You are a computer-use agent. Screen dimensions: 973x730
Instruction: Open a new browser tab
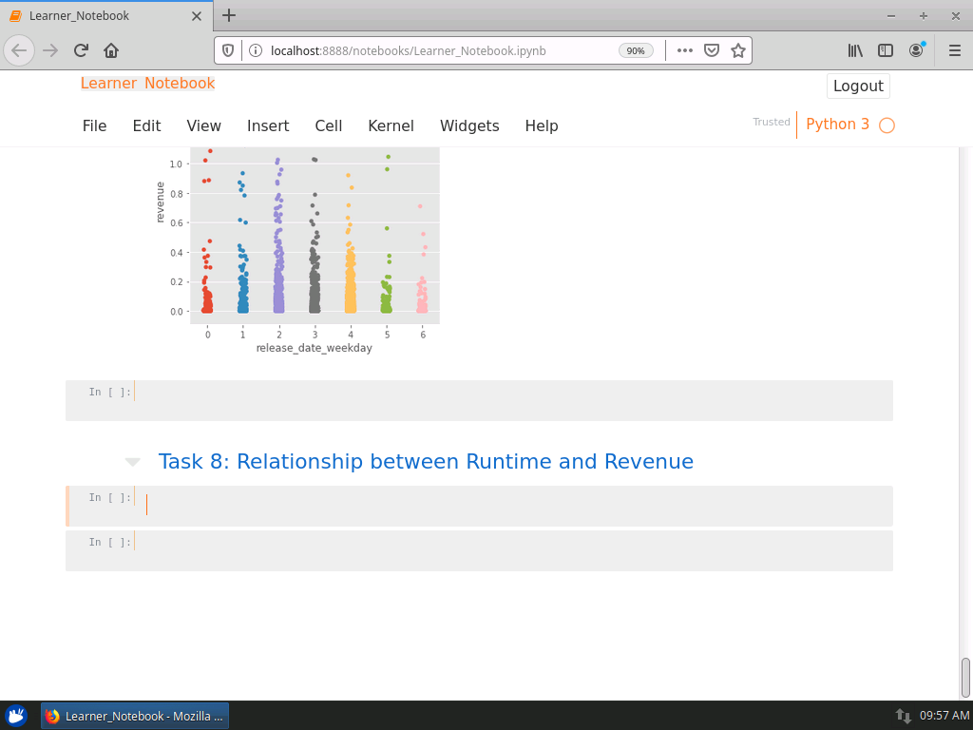[x=229, y=15]
